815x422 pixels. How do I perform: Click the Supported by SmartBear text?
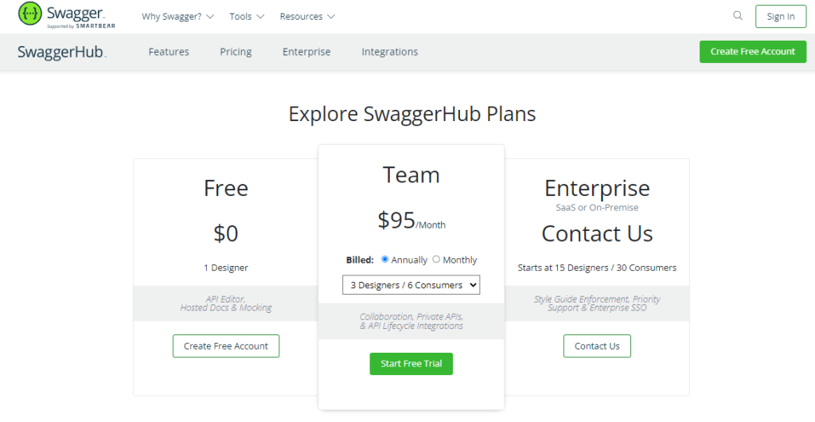[x=81, y=26]
